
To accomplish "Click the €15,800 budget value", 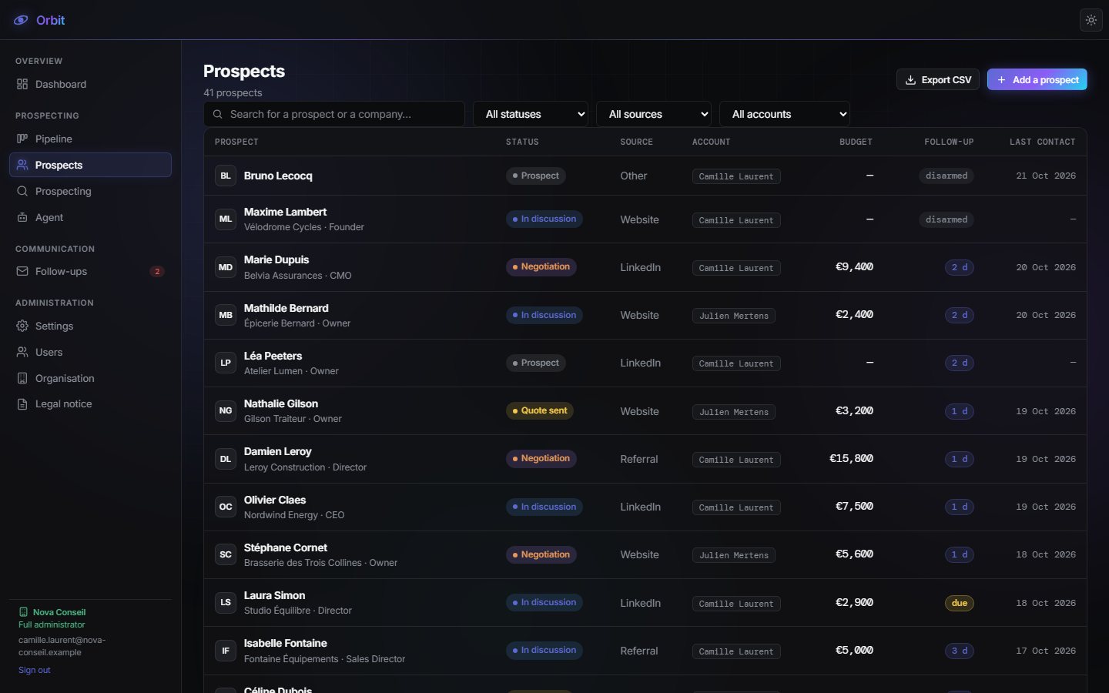I will 851,459.
